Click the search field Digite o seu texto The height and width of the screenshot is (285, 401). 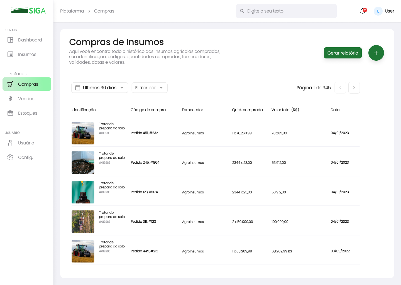(x=286, y=11)
